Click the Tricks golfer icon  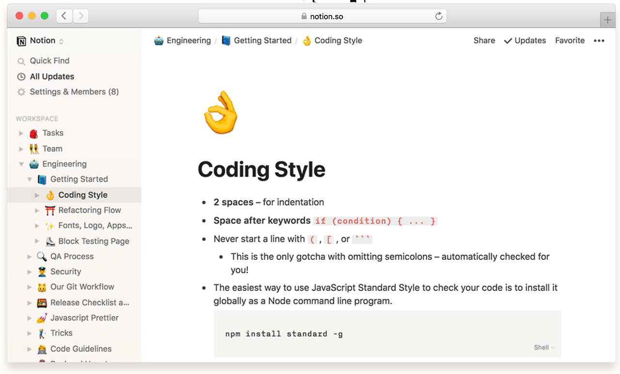(x=42, y=333)
